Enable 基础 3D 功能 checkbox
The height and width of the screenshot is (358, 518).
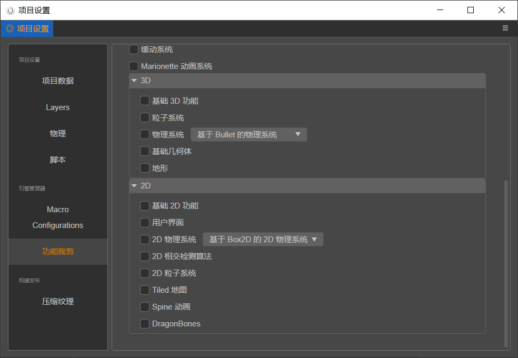pos(145,101)
